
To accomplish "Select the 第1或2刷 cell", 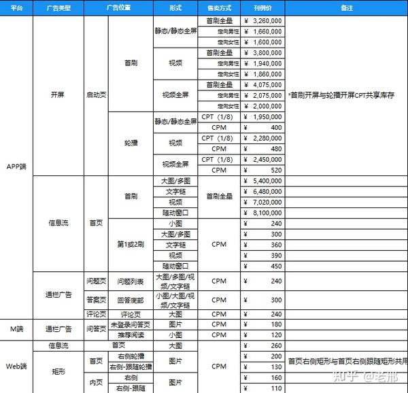I will [131, 245].
